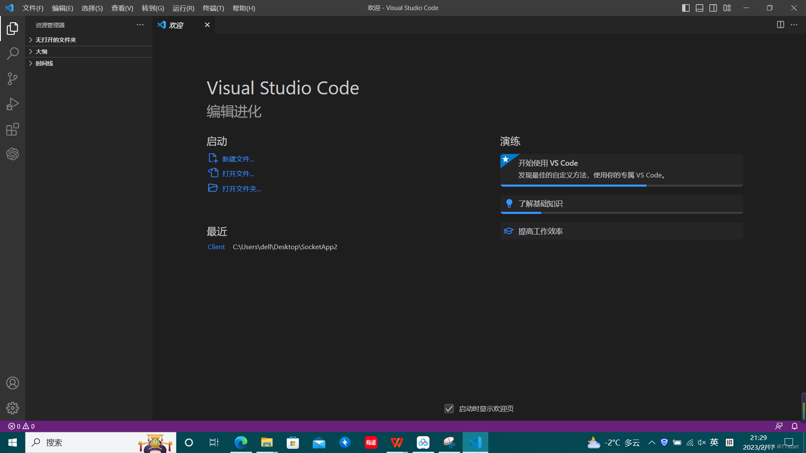This screenshot has width=806, height=453.
Task: Open the 选择(S) menu
Action: [92, 8]
